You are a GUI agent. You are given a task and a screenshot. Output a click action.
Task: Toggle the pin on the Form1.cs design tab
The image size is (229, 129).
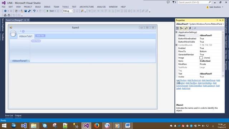25,20
